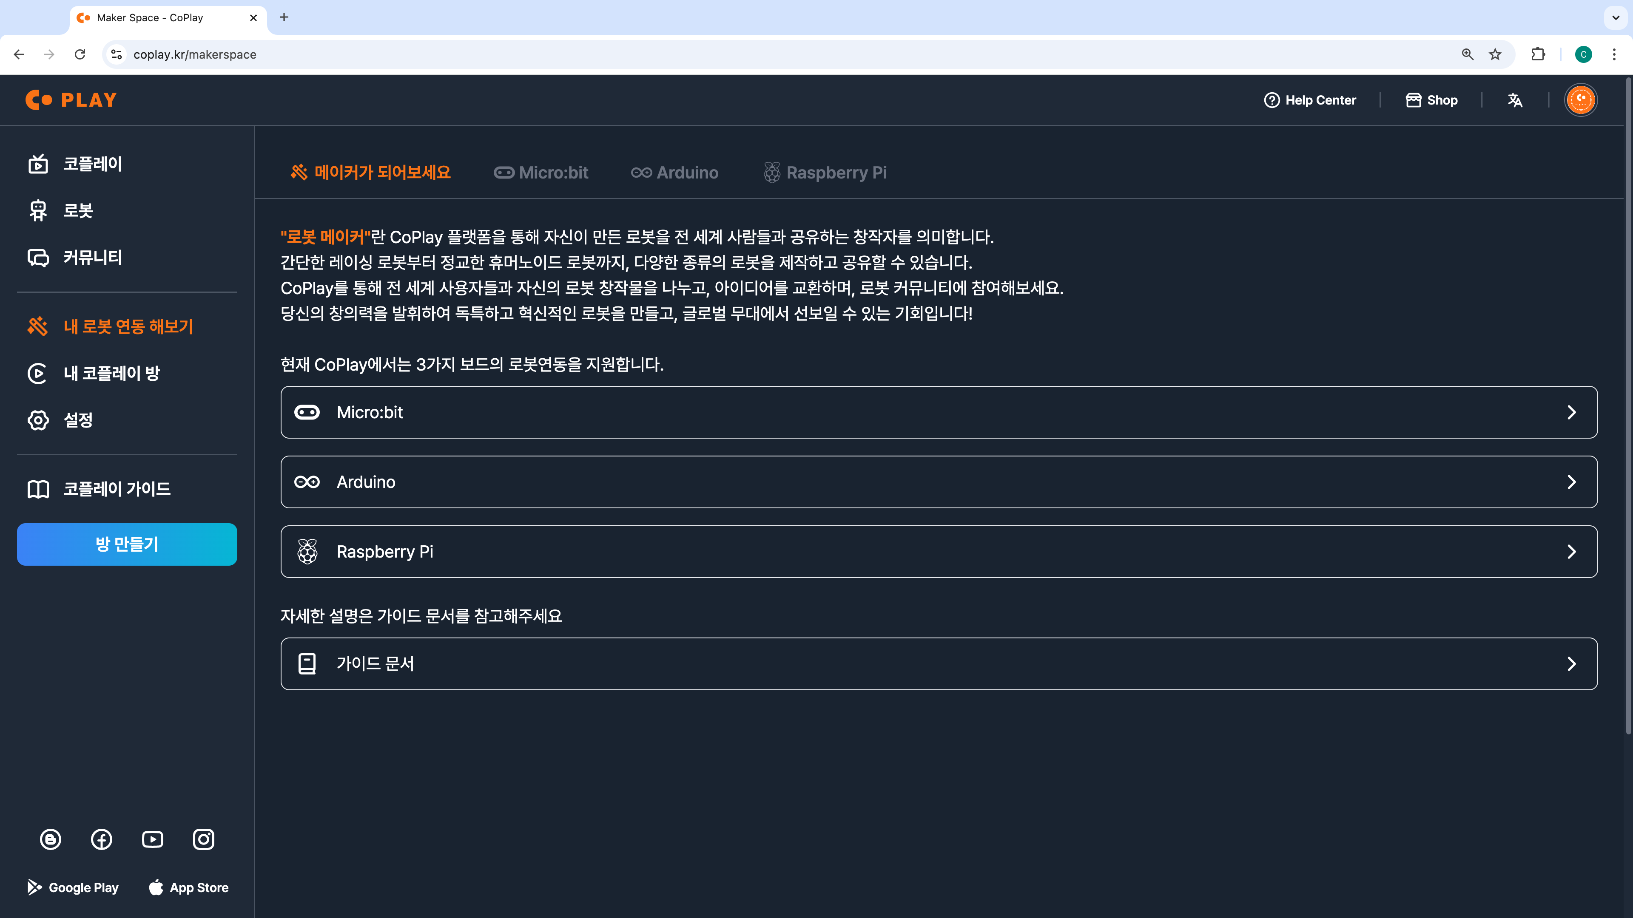
Task: Click the play icon beside 내 코플레이 방
Action: click(x=38, y=373)
